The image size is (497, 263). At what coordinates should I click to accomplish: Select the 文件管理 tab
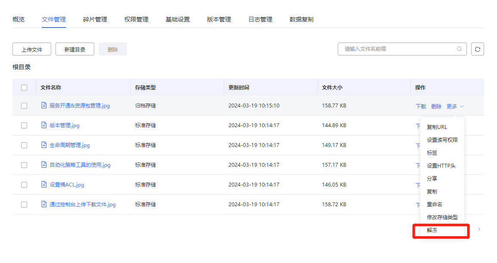click(53, 19)
